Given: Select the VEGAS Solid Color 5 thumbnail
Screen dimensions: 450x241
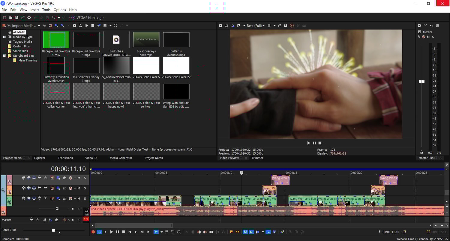Looking at the screenshot, I should pyautogui.click(x=146, y=66).
